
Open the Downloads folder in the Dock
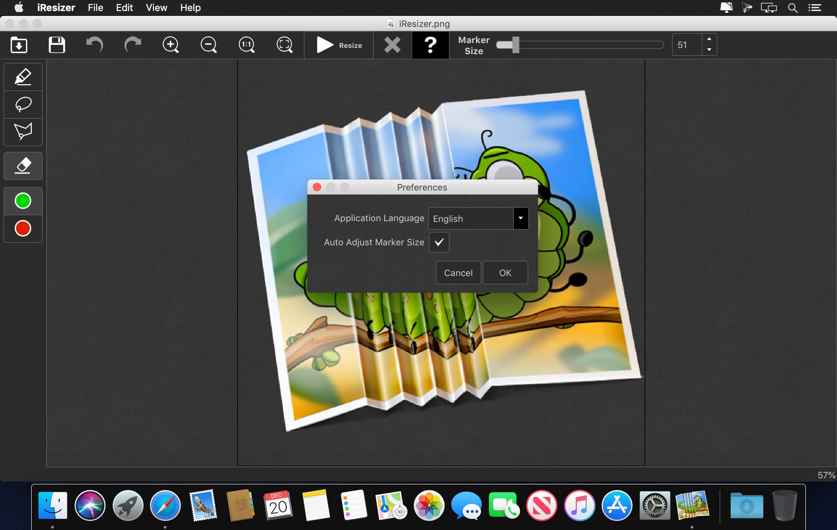coord(747,506)
